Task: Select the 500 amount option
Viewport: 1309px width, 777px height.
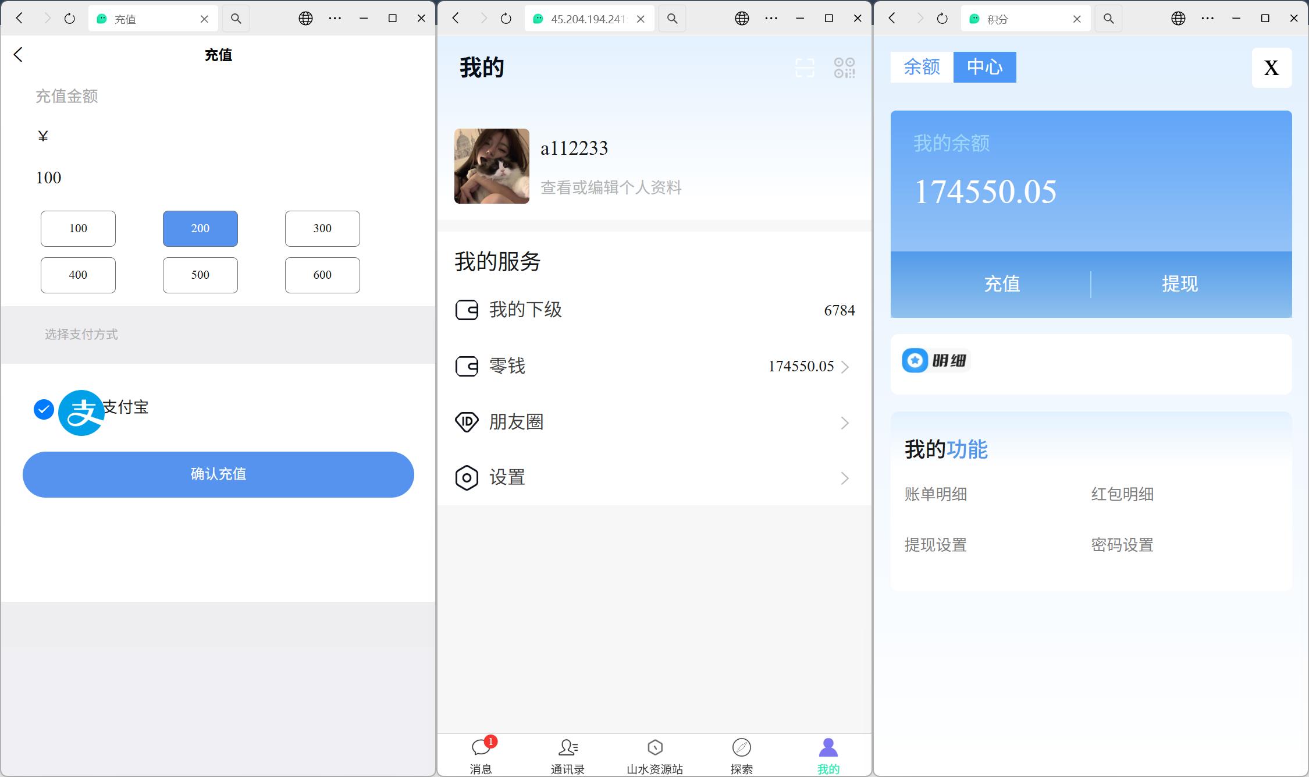Action: click(200, 275)
